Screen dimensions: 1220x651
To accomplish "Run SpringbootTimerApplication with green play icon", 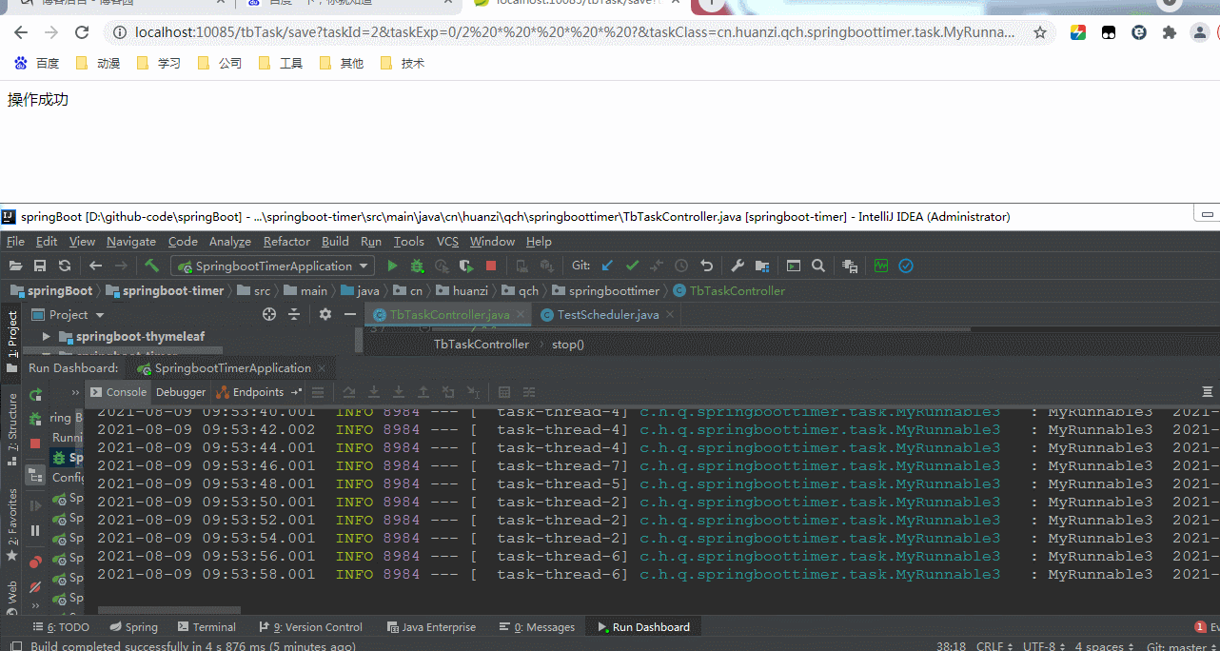I will [392, 266].
